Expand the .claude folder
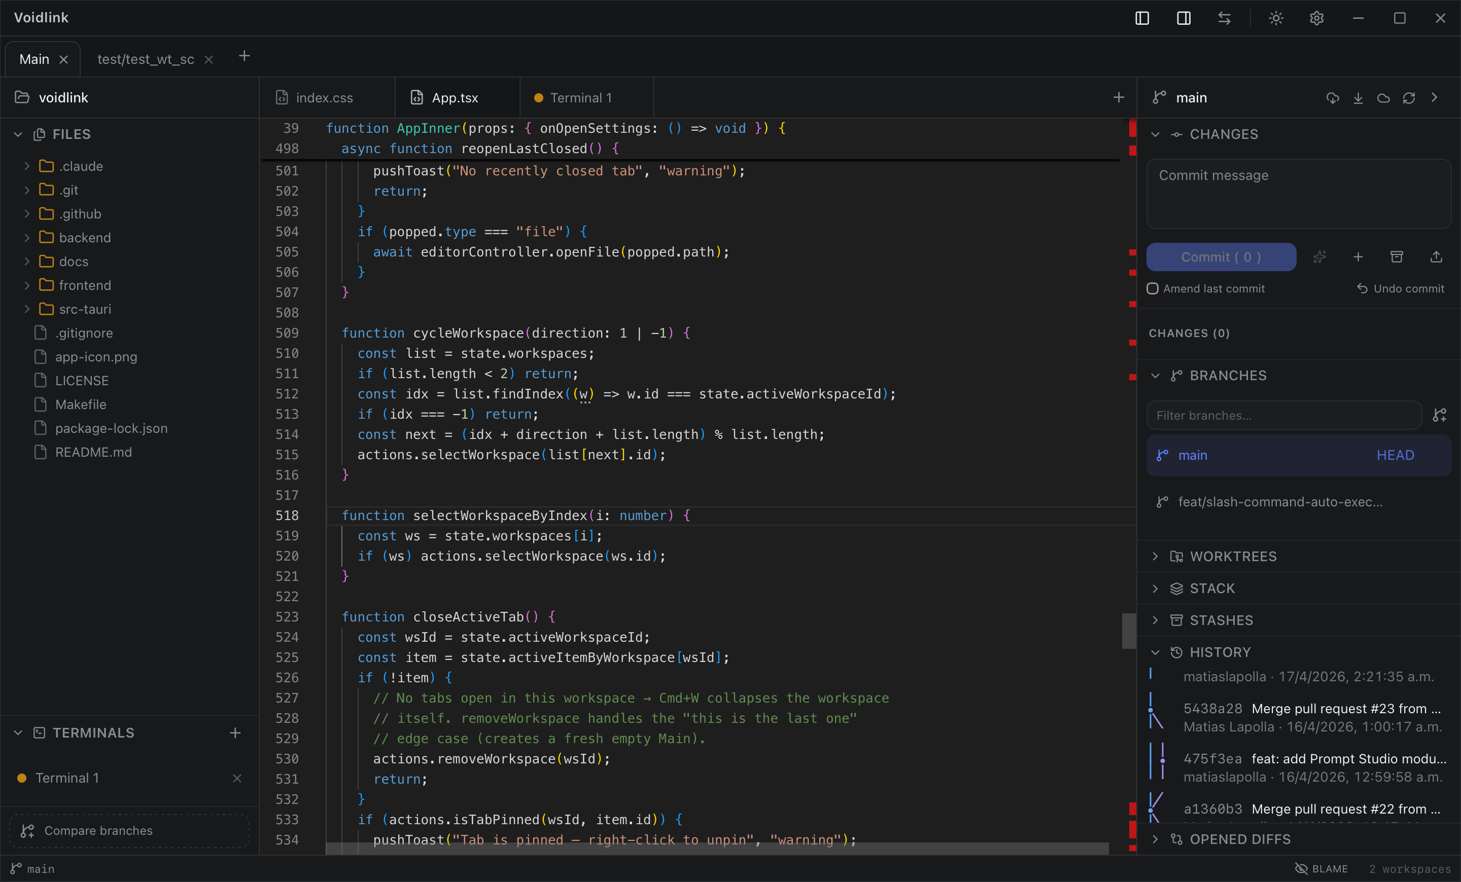 point(27,166)
